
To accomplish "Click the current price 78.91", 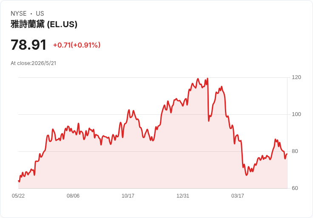I will [28, 45].
